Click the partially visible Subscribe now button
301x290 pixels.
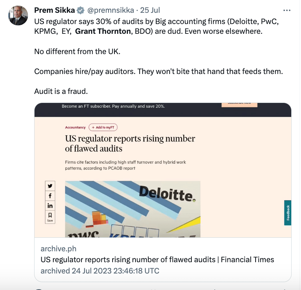(x=239, y=104)
